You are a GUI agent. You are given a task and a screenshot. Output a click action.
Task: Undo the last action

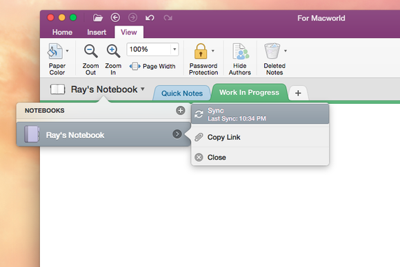tap(150, 18)
